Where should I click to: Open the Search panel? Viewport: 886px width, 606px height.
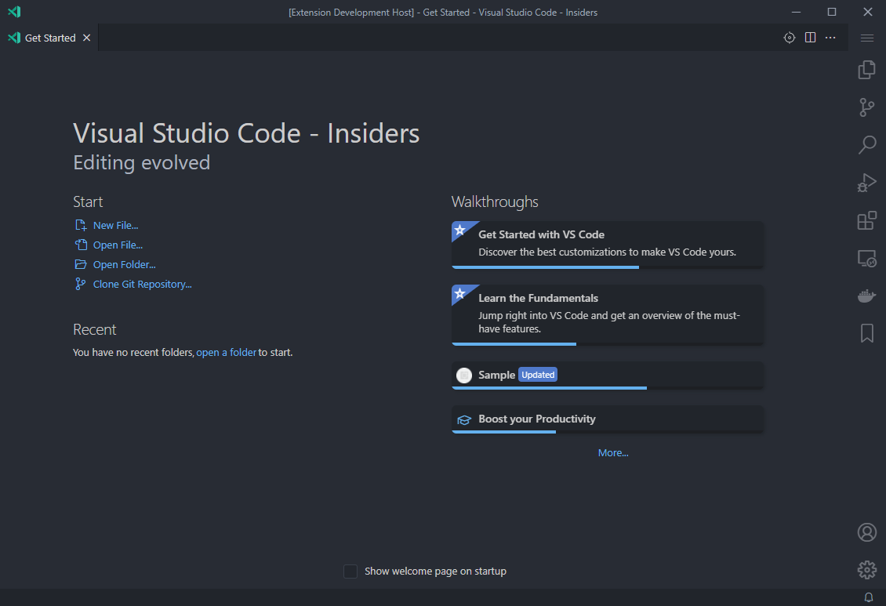[866, 144]
